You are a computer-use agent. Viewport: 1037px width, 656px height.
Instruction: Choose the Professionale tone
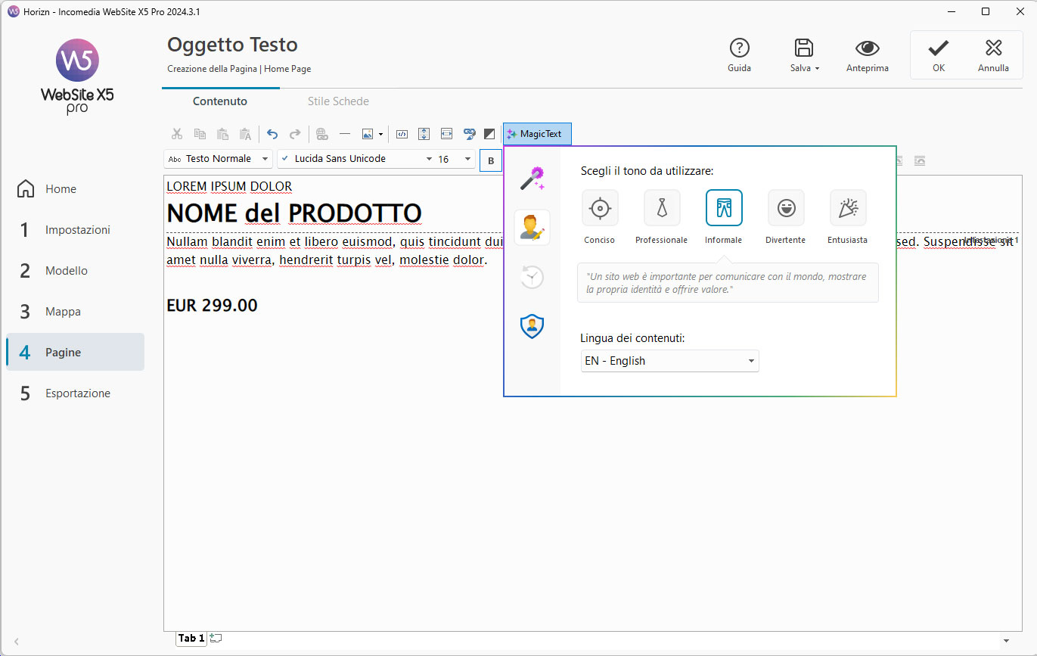(x=661, y=208)
